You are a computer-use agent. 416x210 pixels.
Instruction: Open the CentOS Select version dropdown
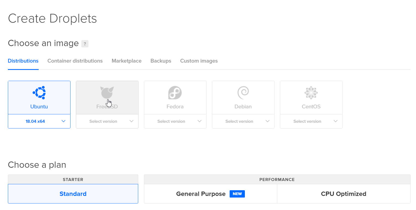coord(311,121)
